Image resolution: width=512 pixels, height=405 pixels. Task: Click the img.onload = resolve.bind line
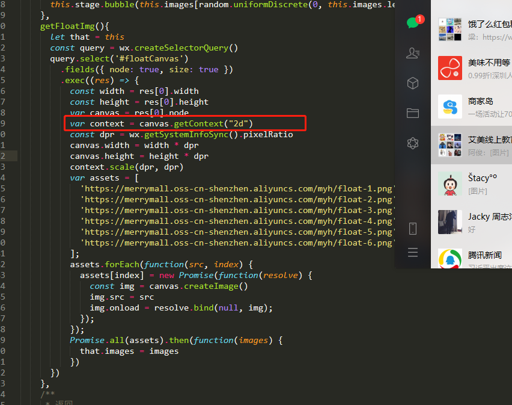pyautogui.click(x=181, y=308)
